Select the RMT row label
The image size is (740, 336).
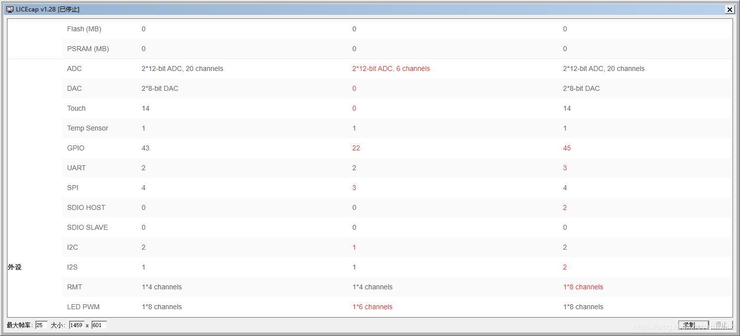(x=75, y=287)
